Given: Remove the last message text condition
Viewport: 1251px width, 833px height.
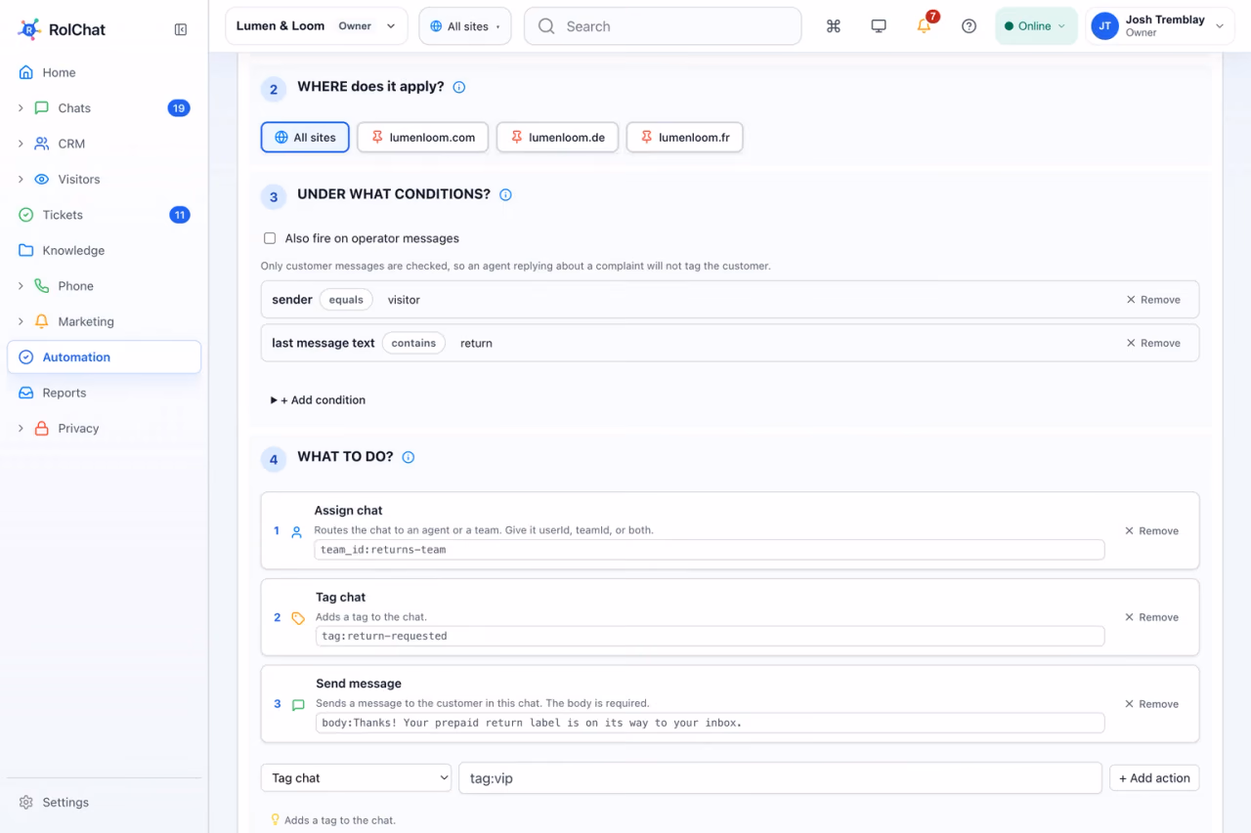Looking at the screenshot, I should click(1153, 343).
